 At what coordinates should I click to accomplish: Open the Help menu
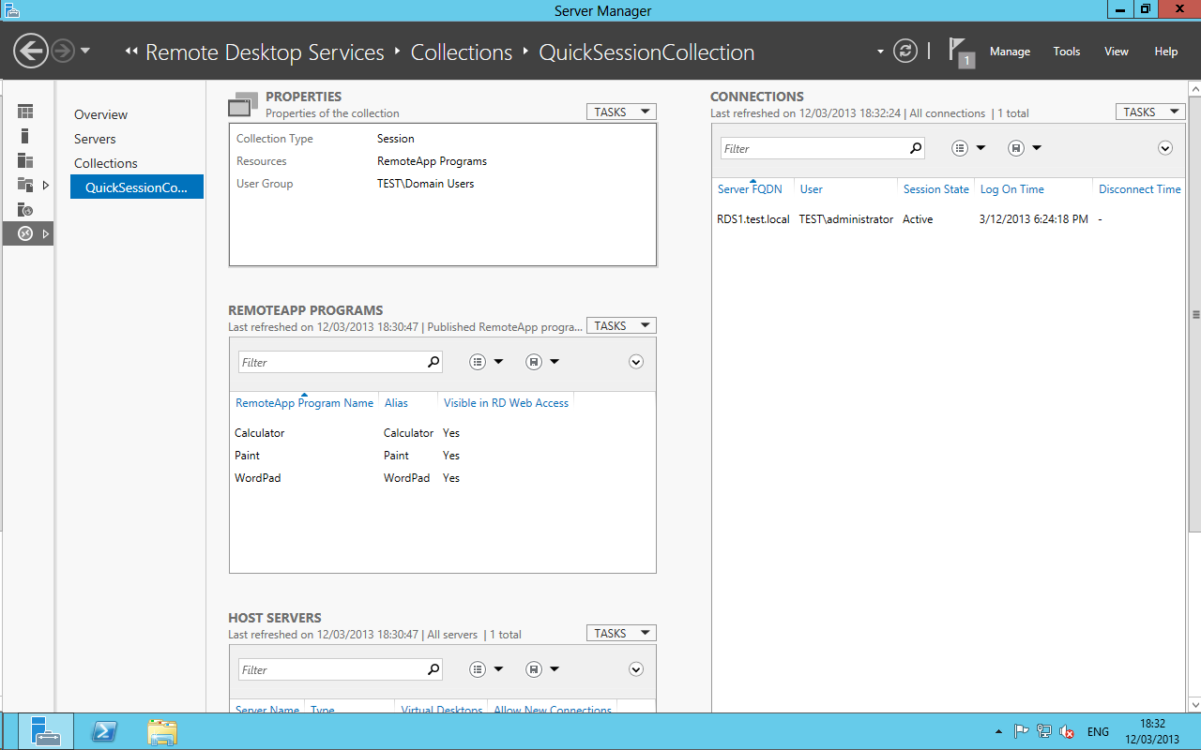coord(1166,52)
